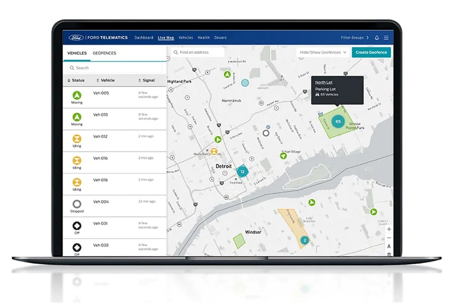This screenshot has height=303, width=454.
Task: Open the North Lot link in popup
Action: (323, 82)
